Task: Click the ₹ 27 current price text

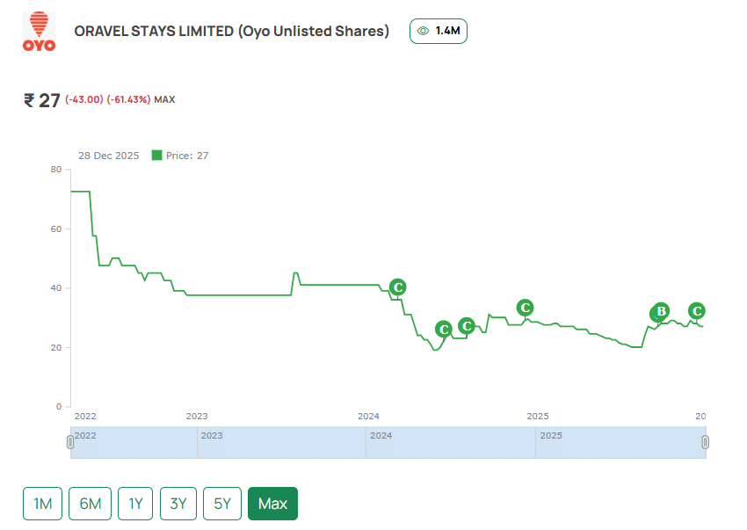Action: (42, 100)
